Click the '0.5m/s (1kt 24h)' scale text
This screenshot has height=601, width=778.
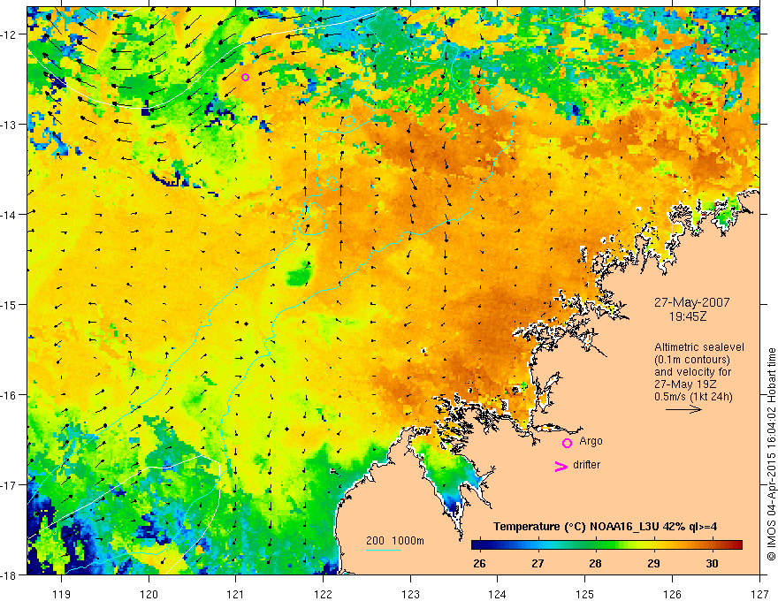coord(694,396)
